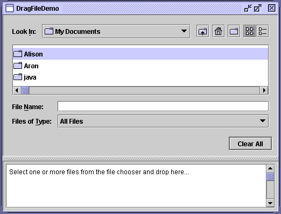
Task: Open the Look In dropdown
Action: coord(116,31)
